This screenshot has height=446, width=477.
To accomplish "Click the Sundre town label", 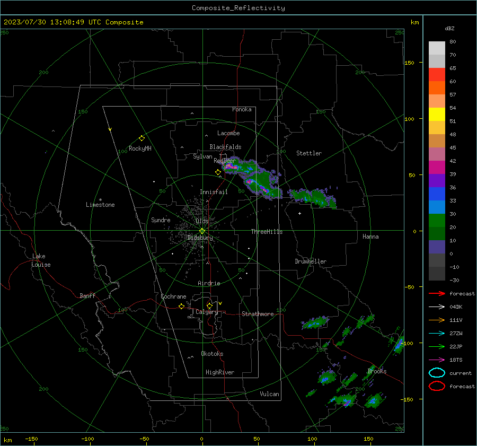I will (161, 220).
